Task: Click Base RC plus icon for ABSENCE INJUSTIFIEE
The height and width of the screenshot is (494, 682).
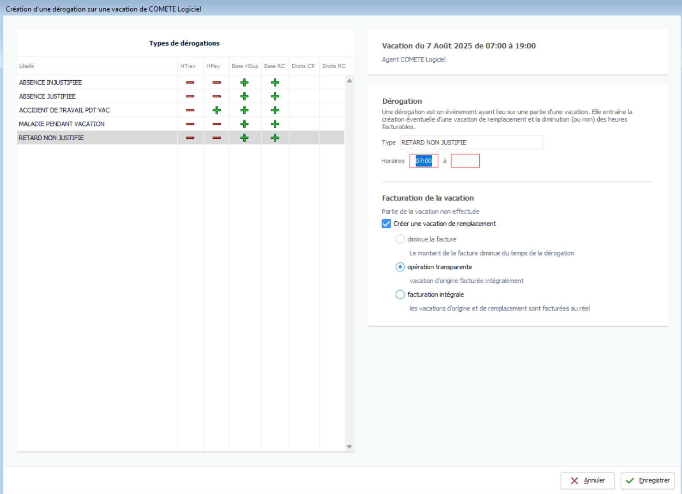Action: click(x=275, y=83)
